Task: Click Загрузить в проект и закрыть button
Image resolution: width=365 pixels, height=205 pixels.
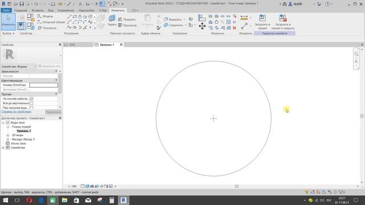Action: pos(283,22)
